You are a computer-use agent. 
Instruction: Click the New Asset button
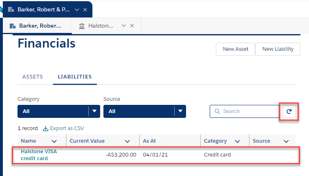point(235,49)
